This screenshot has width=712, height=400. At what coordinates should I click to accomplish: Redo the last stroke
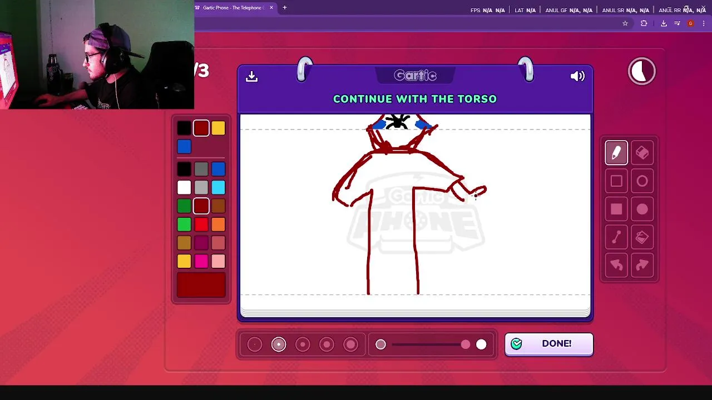(x=642, y=266)
